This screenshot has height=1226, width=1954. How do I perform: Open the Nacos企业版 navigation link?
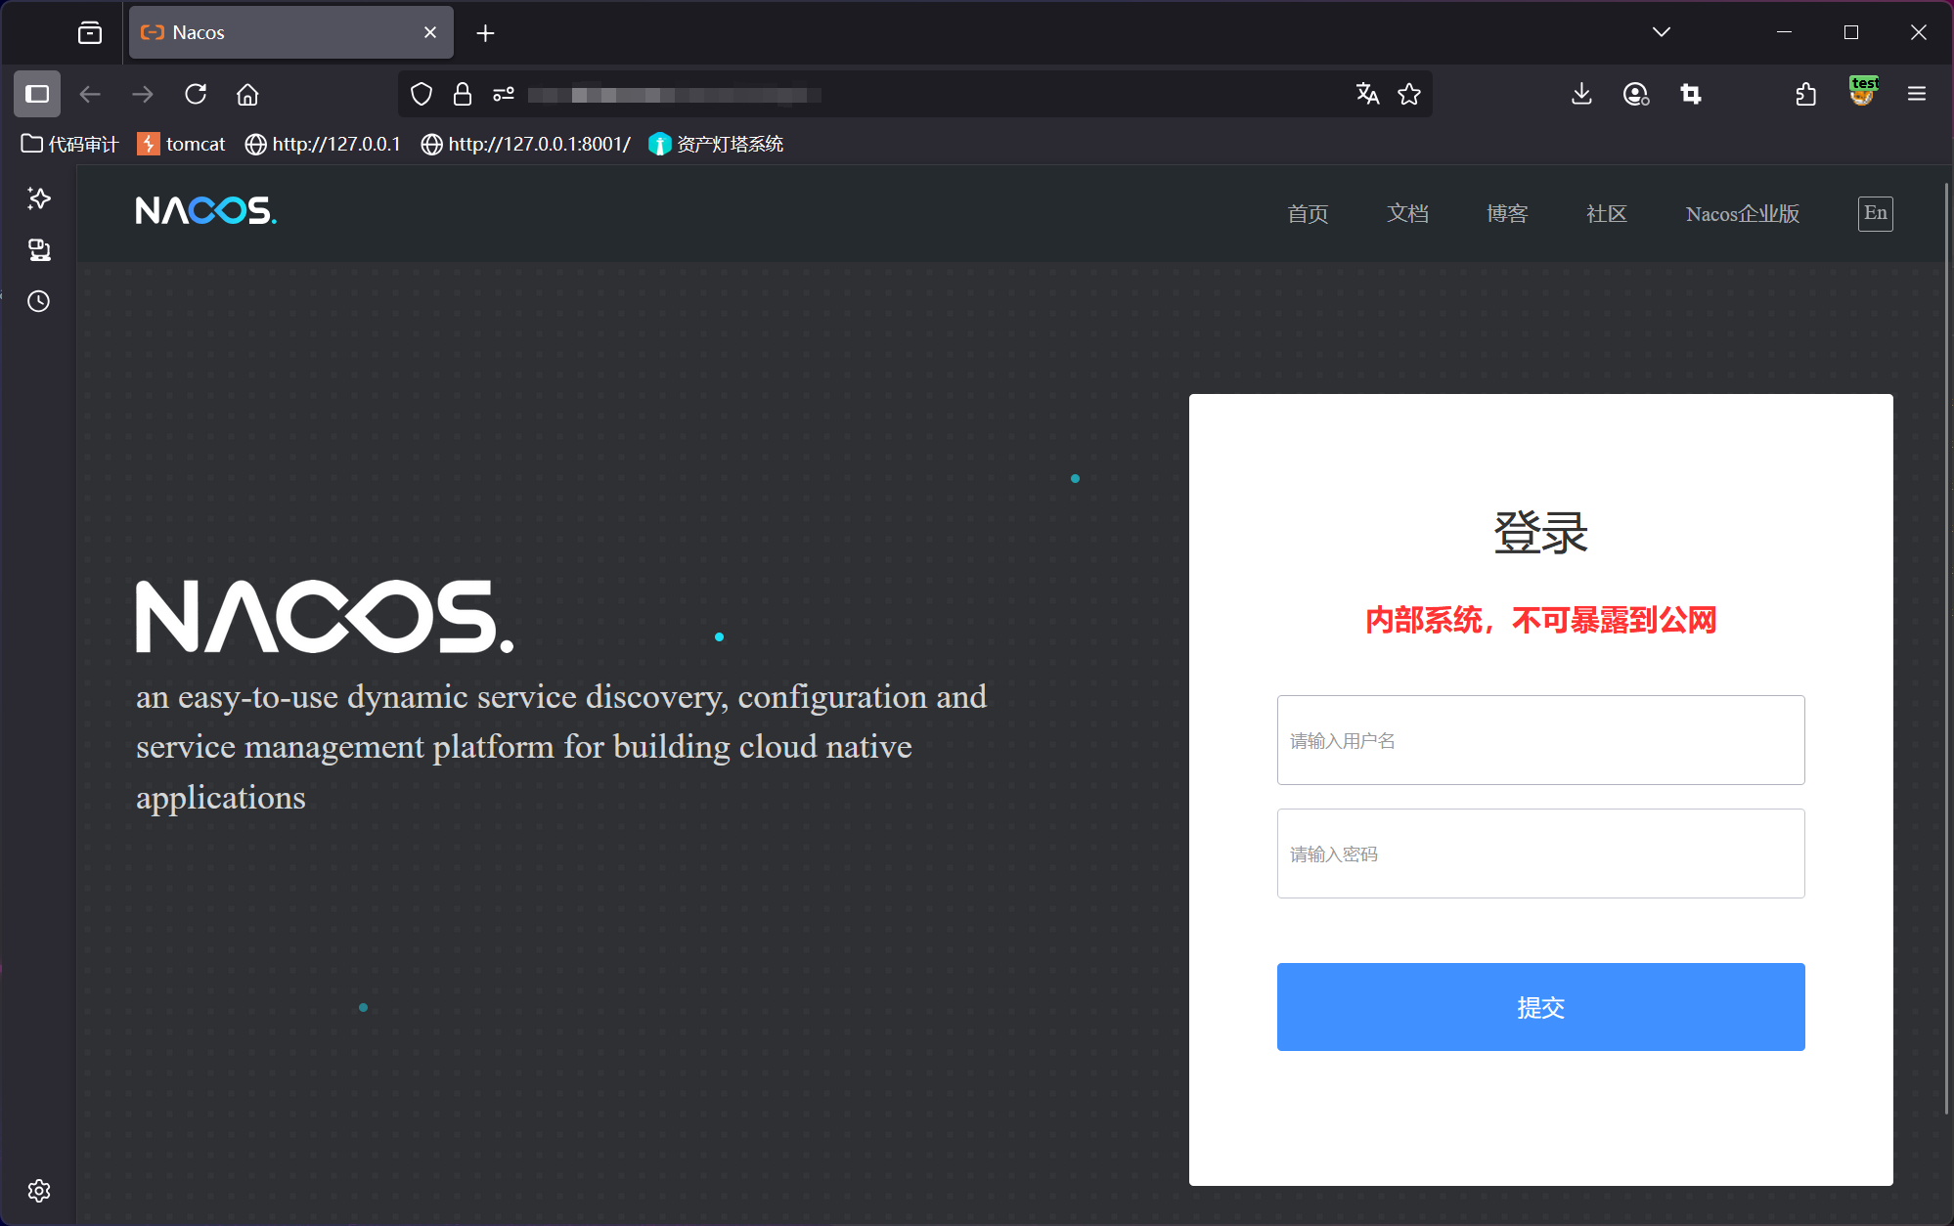coord(1742,213)
